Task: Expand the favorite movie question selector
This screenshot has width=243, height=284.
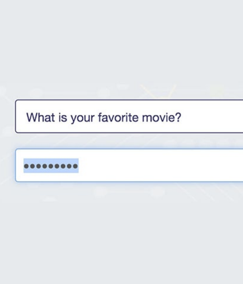Action: click(x=129, y=116)
